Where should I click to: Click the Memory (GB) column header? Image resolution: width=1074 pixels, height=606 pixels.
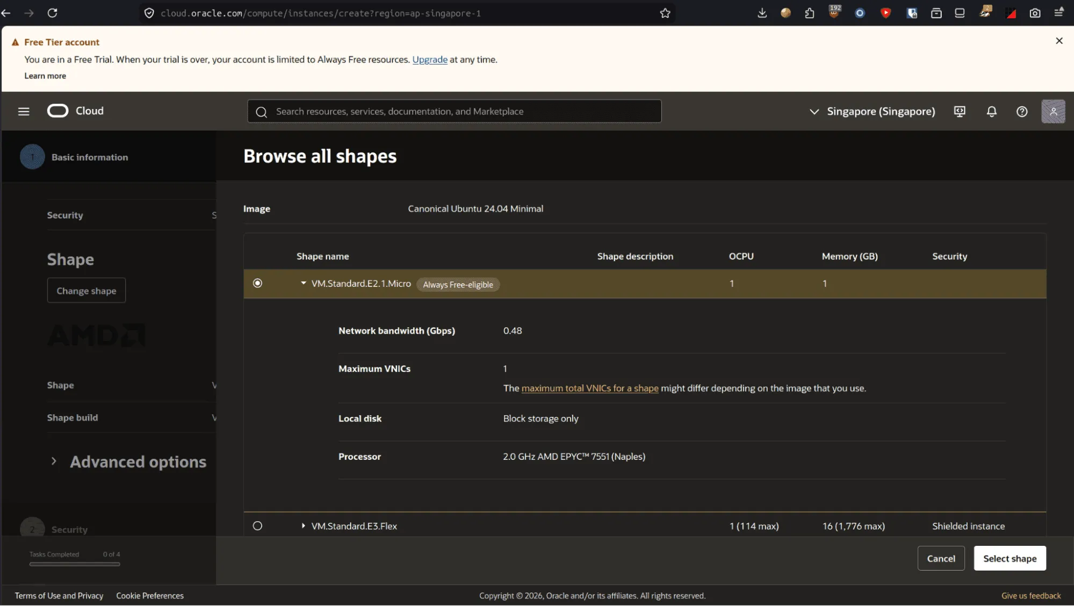coord(850,256)
